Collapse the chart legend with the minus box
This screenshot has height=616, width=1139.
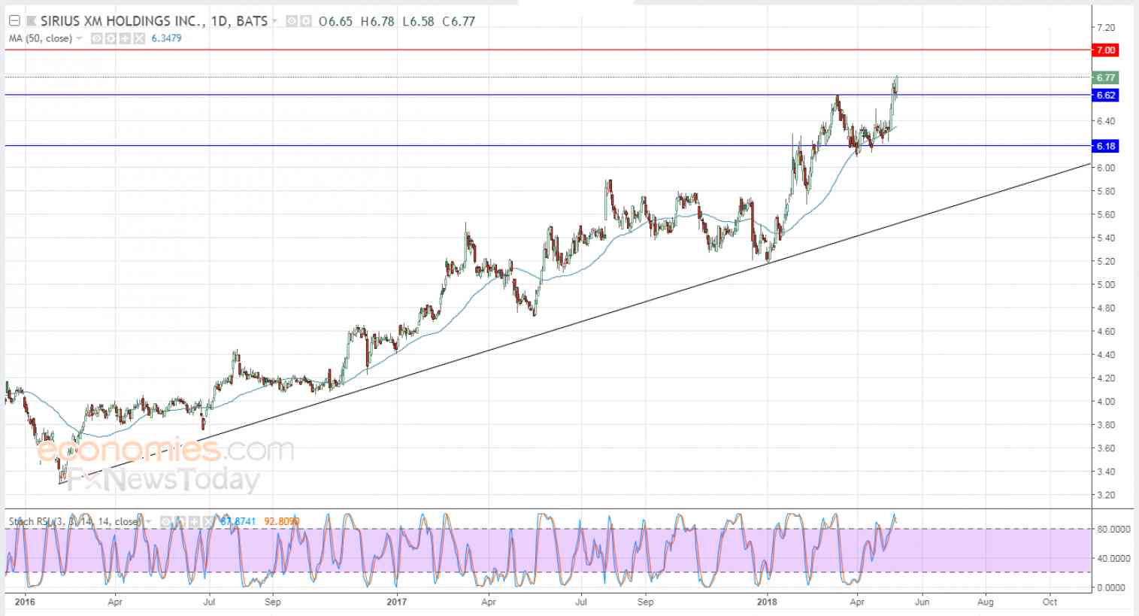[14, 21]
